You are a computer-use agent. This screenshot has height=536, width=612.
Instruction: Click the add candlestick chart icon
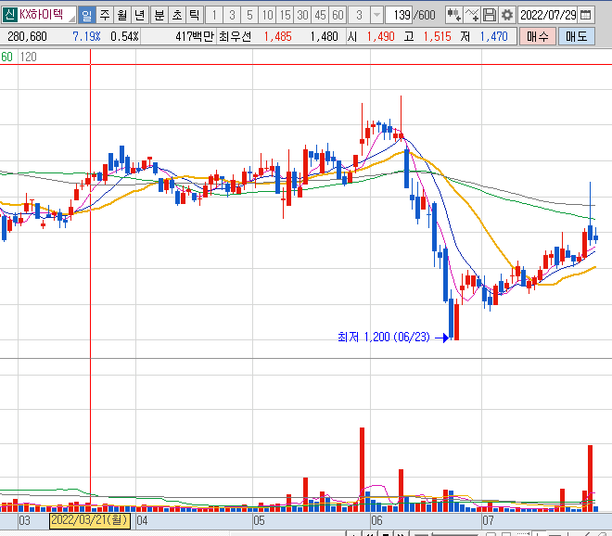pyautogui.click(x=454, y=15)
